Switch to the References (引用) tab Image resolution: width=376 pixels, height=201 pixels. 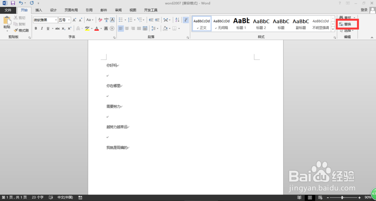point(89,10)
